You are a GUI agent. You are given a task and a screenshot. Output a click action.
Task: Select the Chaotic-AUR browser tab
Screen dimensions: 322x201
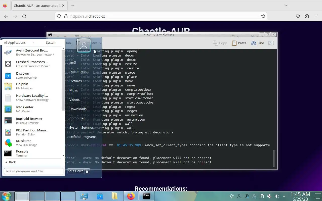39,6
